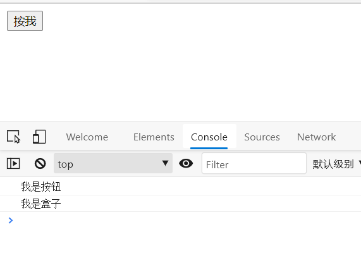Click the 按我 button
The image size is (361, 265).
point(25,21)
